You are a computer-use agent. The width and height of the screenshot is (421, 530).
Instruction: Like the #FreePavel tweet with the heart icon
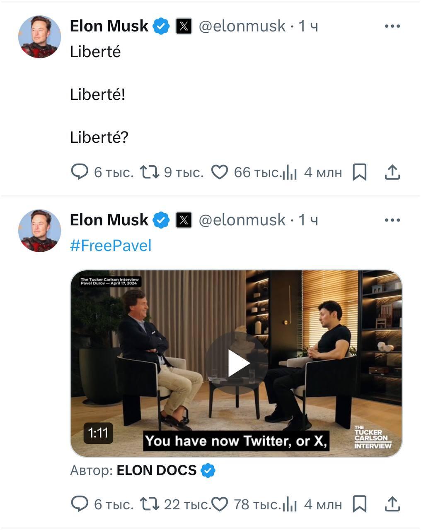tap(220, 504)
